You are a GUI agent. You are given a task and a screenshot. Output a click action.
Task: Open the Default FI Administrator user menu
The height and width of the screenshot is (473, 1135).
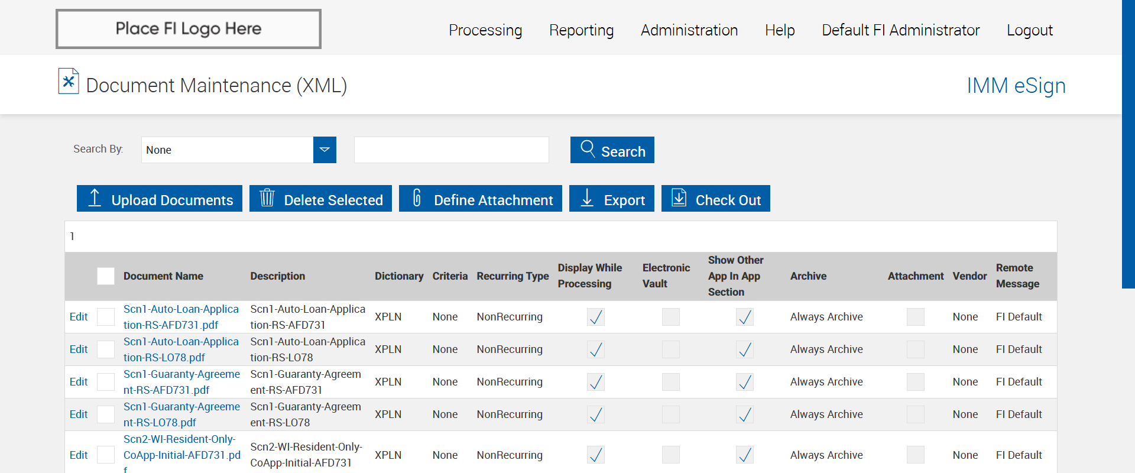[x=900, y=30]
